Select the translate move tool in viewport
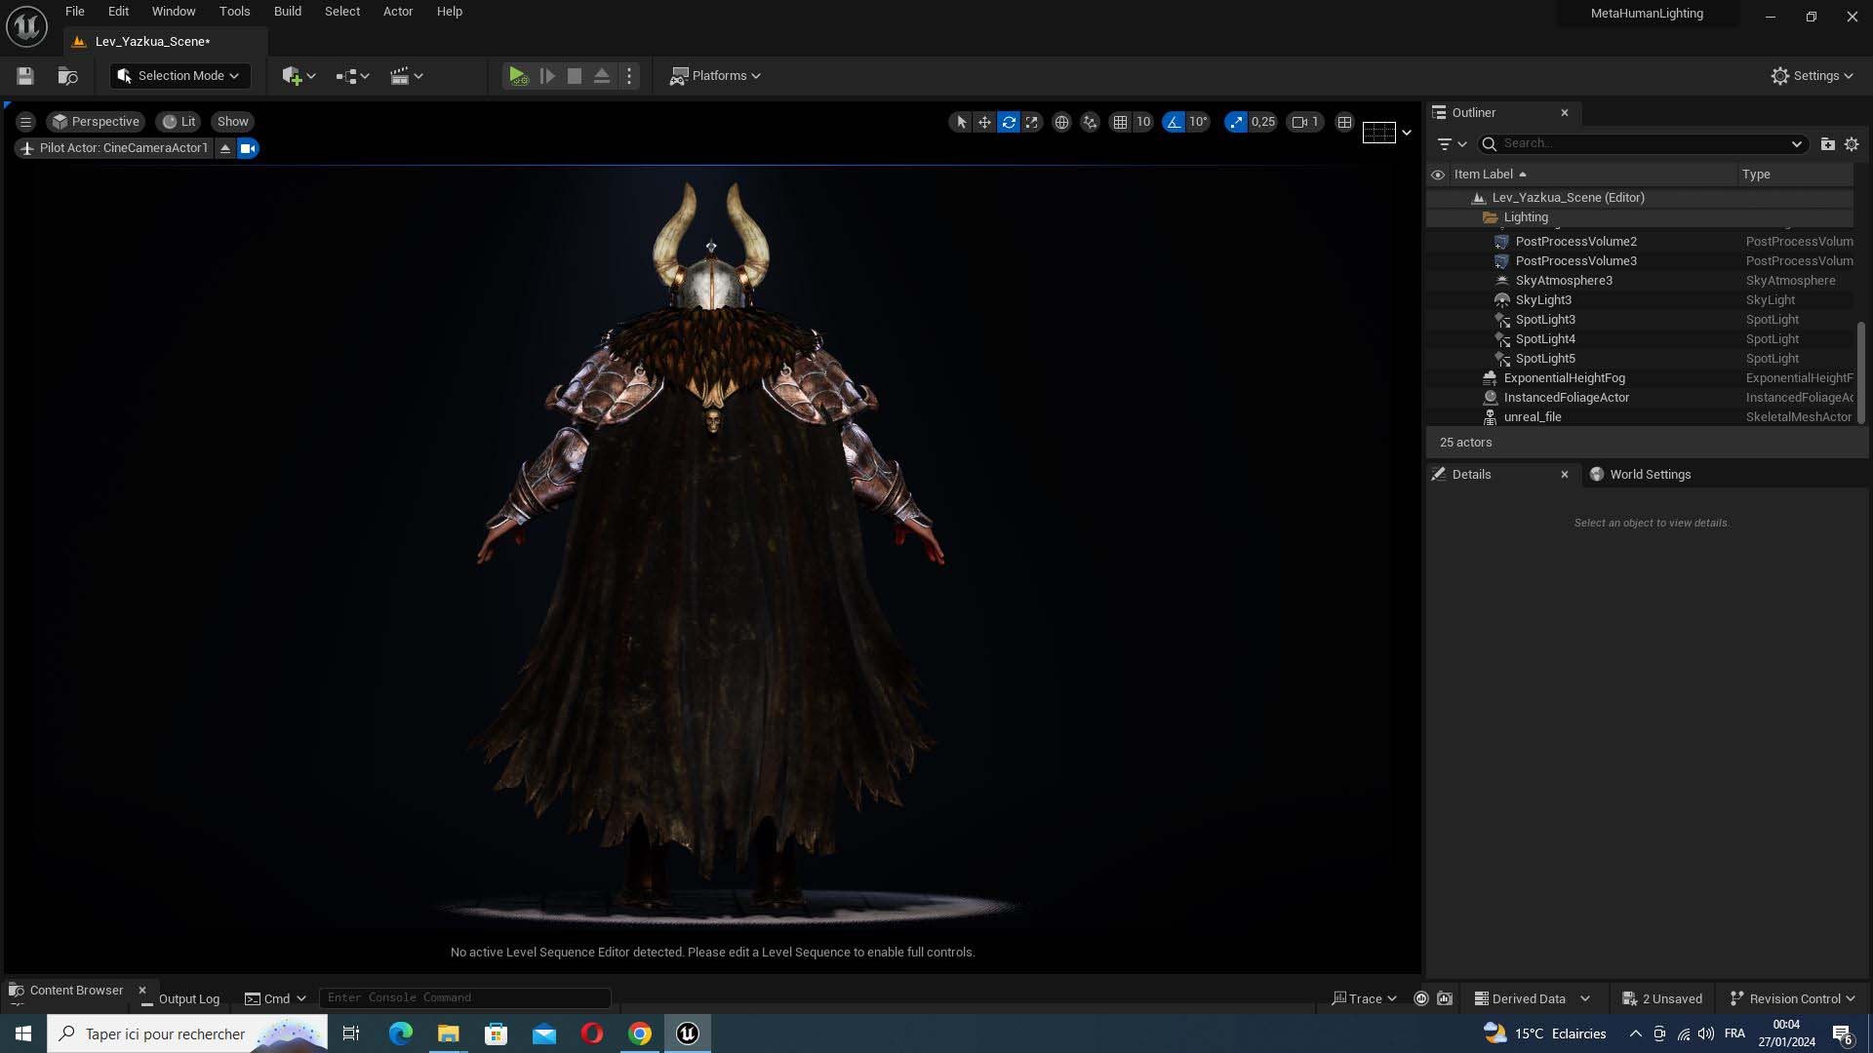The image size is (1873, 1053). coord(984,122)
